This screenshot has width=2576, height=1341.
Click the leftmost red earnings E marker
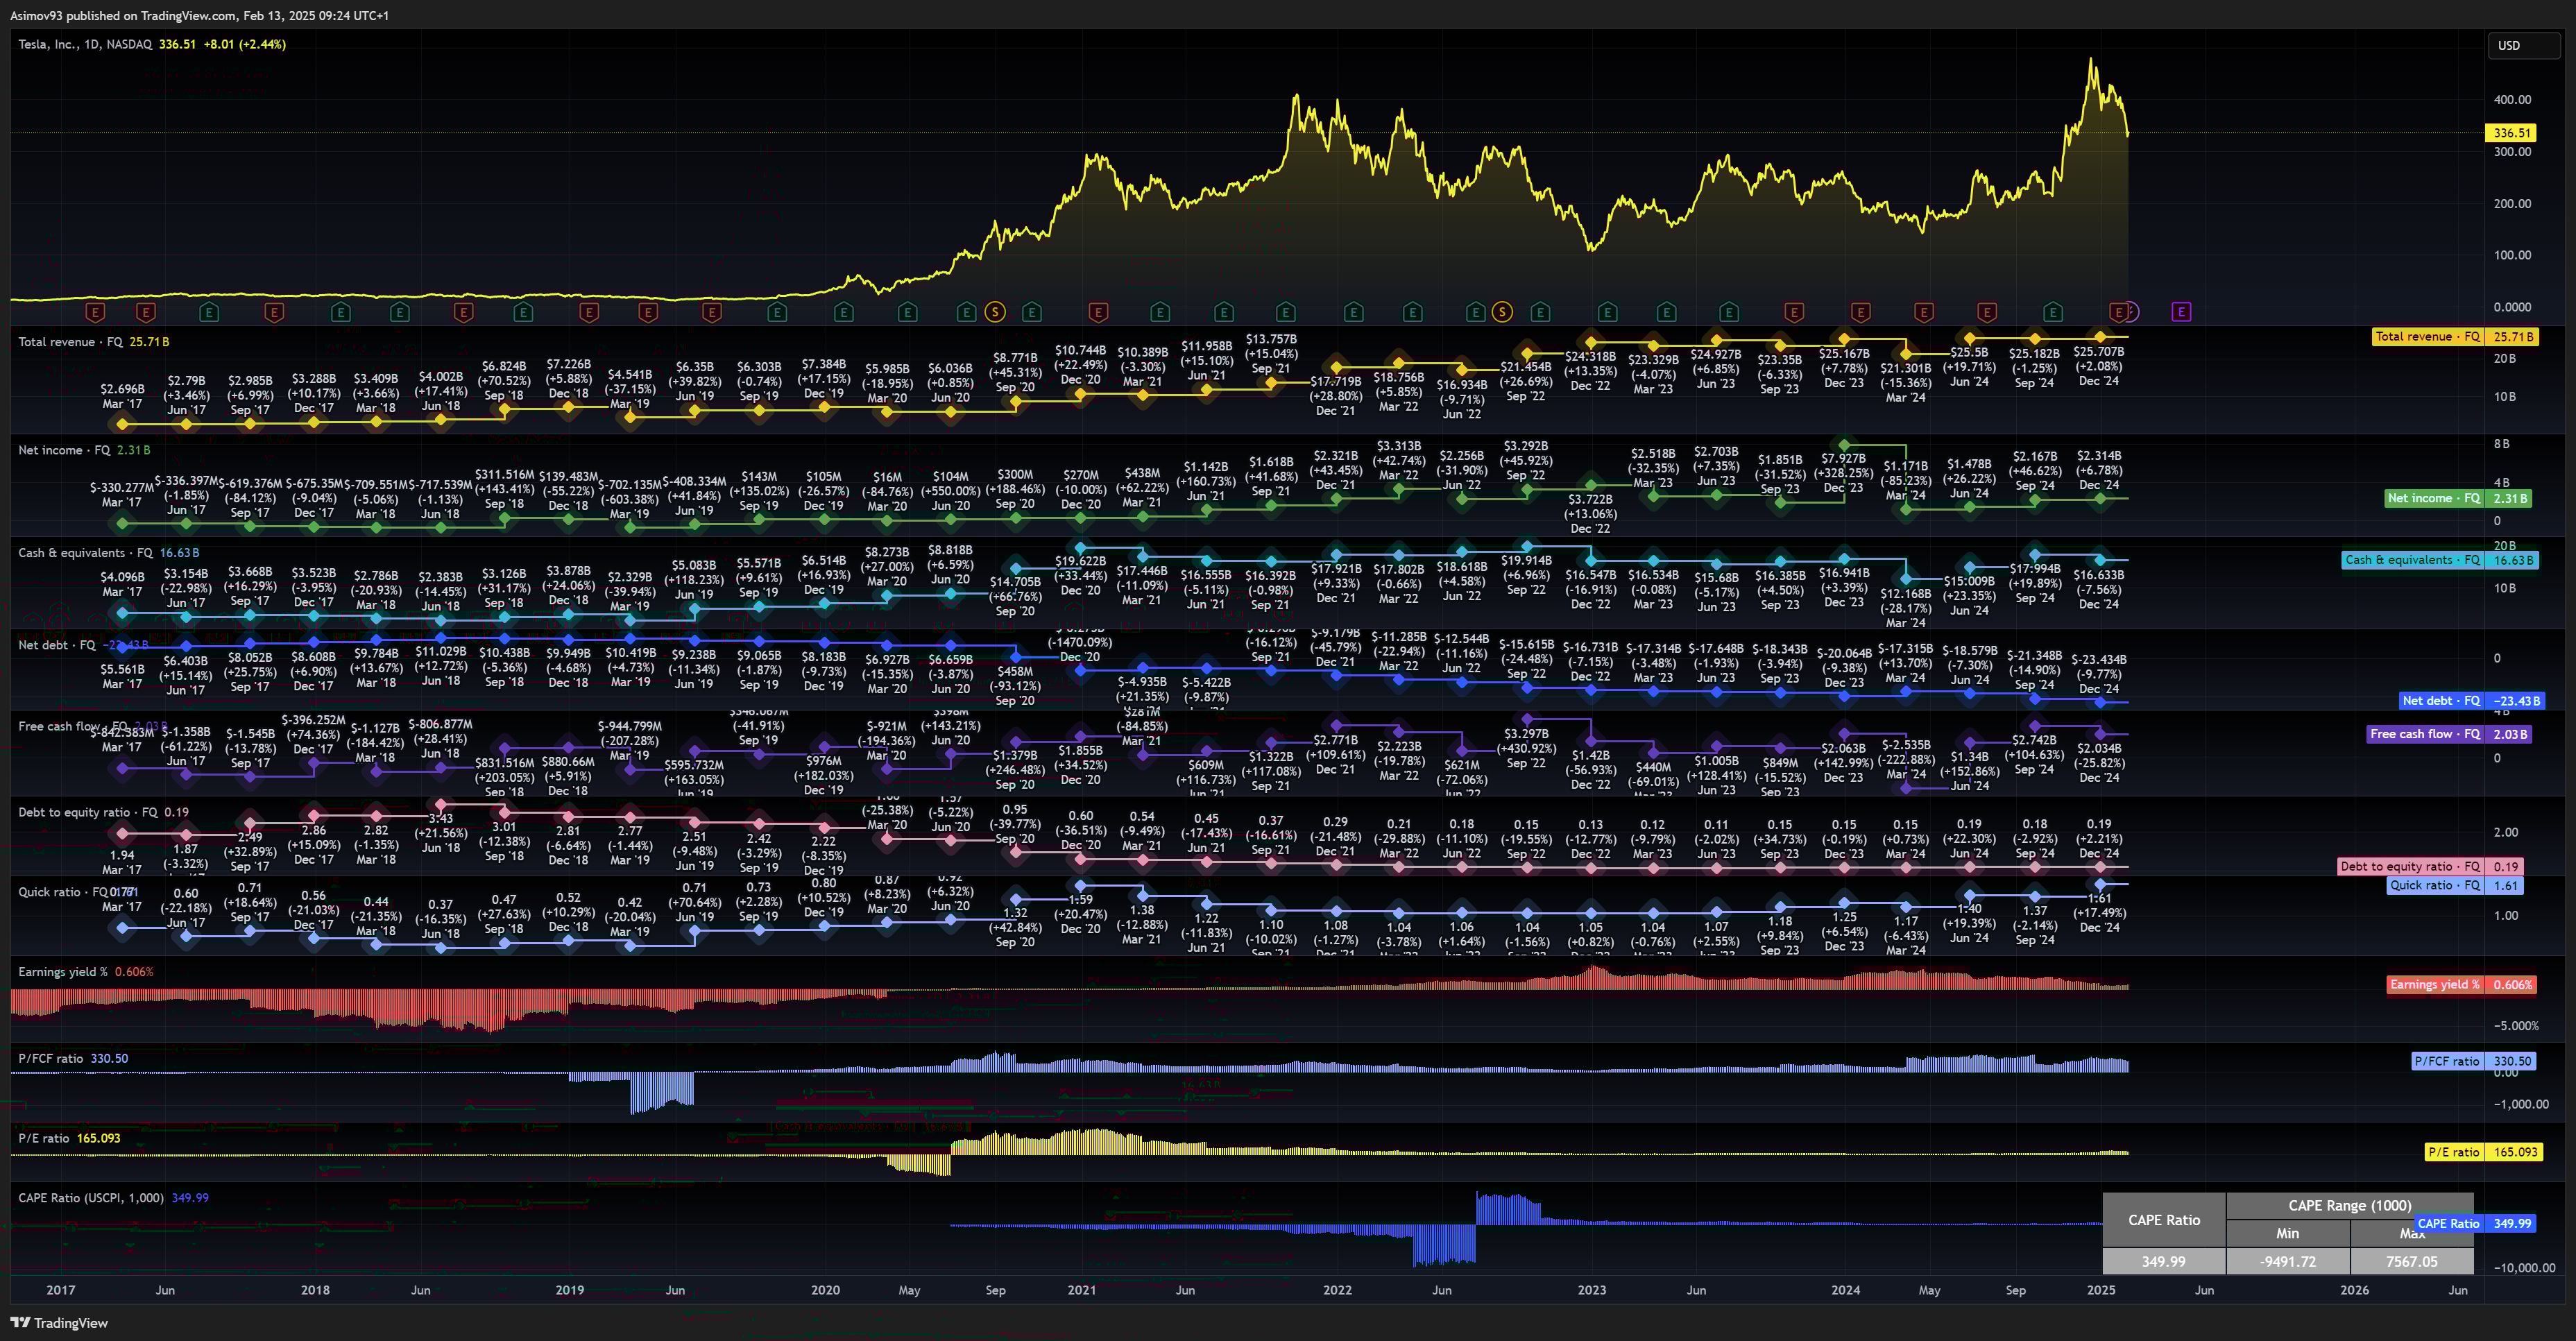click(x=95, y=312)
